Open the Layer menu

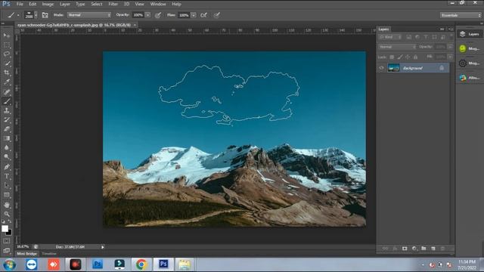point(65,5)
